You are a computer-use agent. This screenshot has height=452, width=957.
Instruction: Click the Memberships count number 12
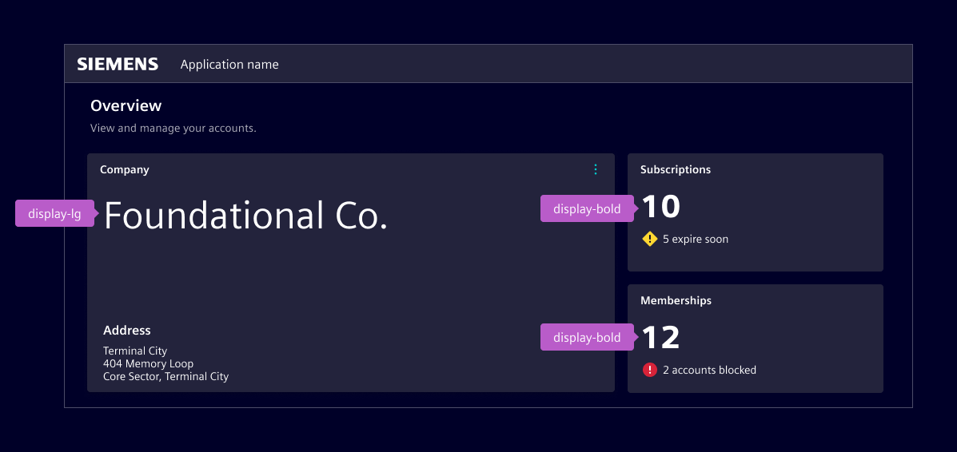click(x=660, y=338)
